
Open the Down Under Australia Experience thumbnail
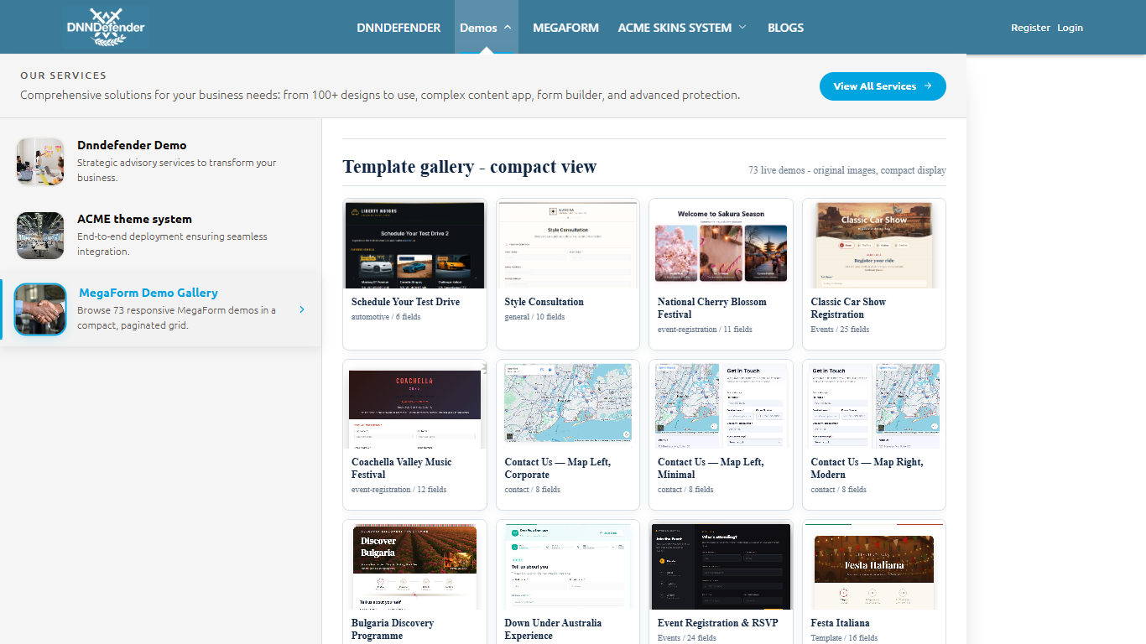coord(568,567)
